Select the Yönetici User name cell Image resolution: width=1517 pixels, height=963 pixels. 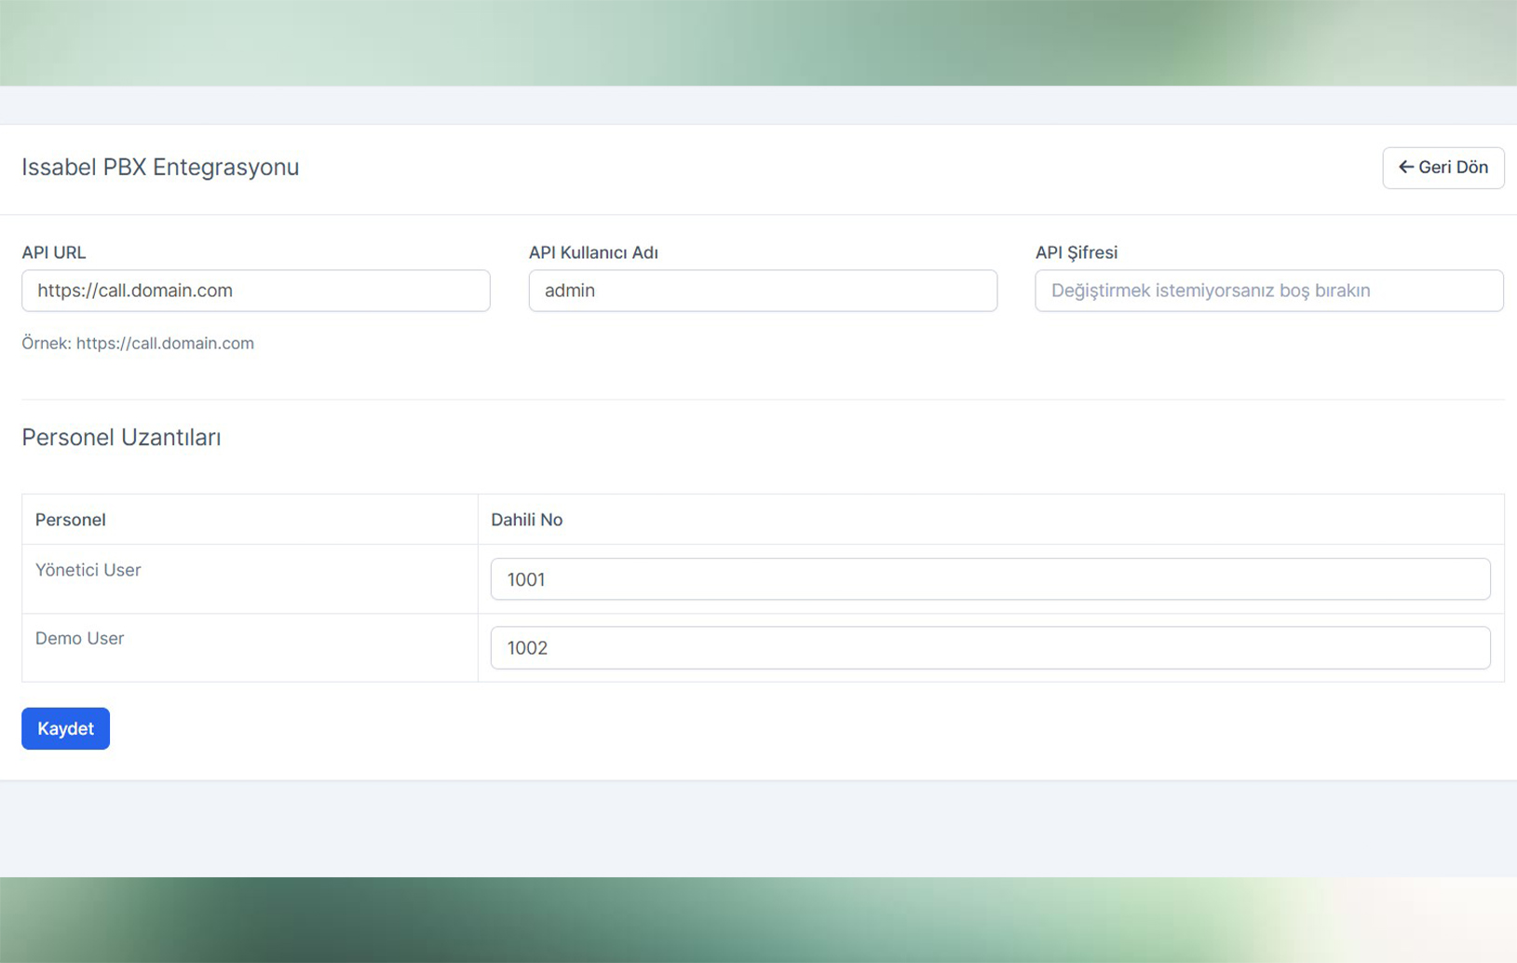tap(88, 570)
